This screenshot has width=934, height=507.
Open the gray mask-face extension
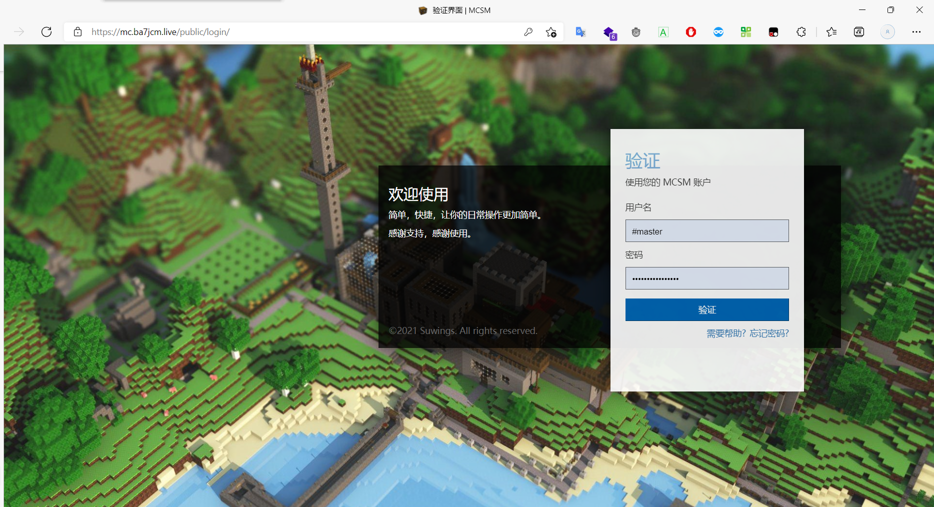pyautogui.click(x=636, y=32)
